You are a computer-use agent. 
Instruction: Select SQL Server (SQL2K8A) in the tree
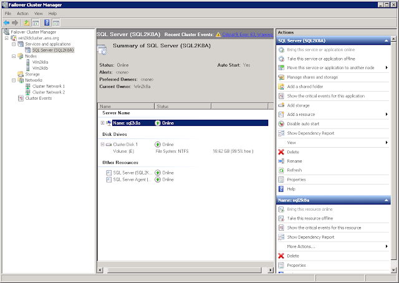point(53,50)
